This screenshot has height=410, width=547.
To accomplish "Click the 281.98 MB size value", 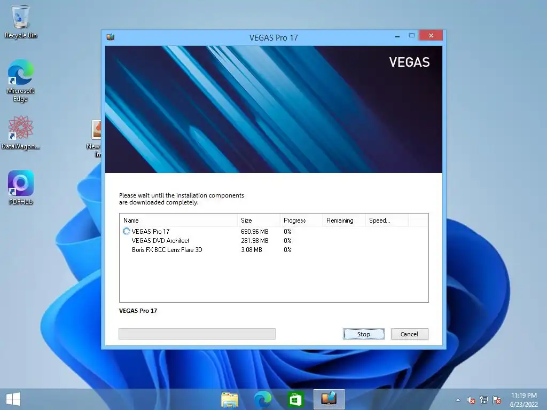I will [x=255, y=241].
